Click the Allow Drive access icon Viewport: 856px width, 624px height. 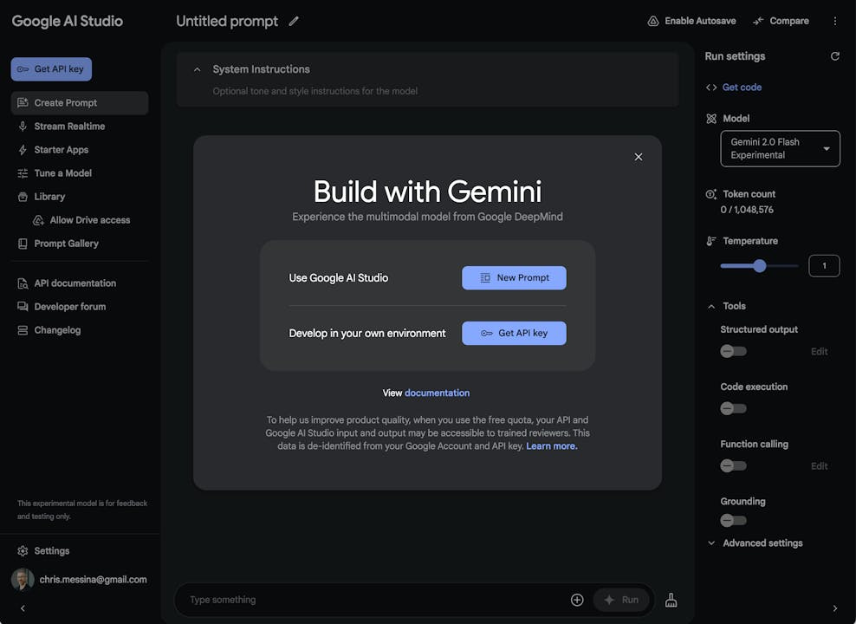tap(38, 220)
